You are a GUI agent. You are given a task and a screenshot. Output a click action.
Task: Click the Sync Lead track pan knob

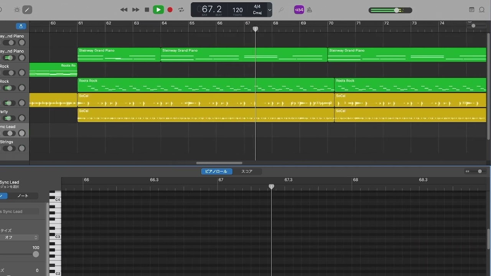pyautogui.click(x=22, y=133)
